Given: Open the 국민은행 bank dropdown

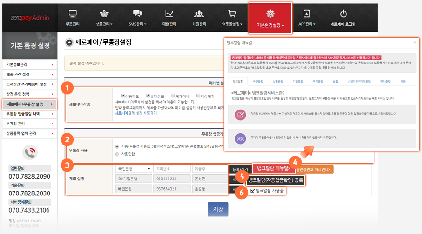Looking at the screenshot, I should [x=133, y=169].
